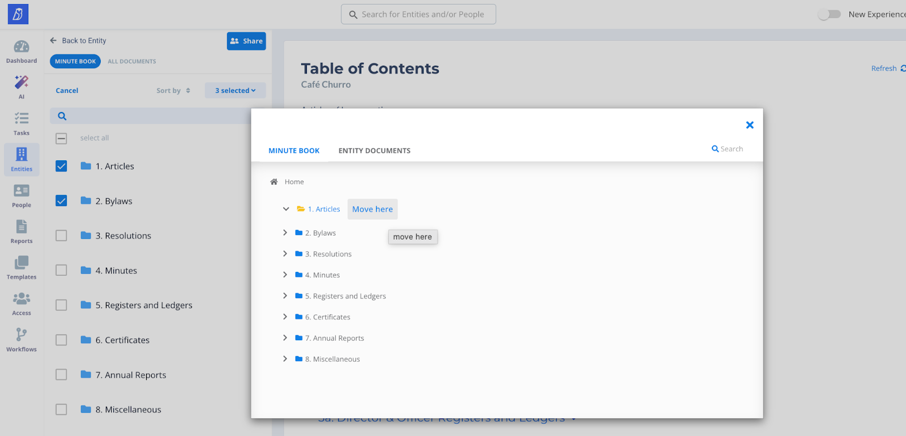Click the Share button
The image size is (906, 436).
[x=246, y=41]
